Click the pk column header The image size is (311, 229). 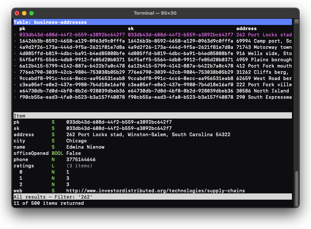22,29
